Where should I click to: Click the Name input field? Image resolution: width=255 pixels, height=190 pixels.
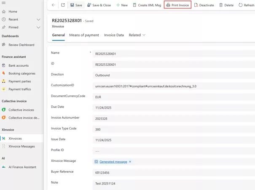(x=174, y=54)
